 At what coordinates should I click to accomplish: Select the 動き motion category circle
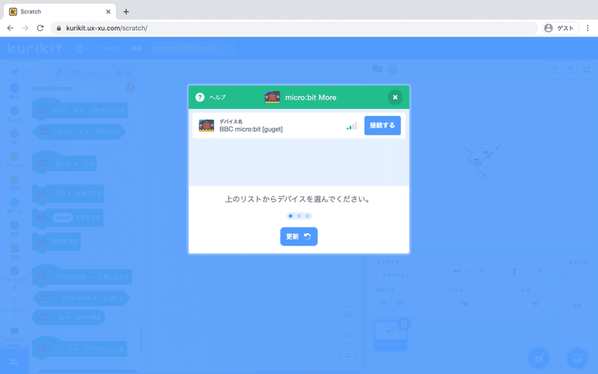[14, 88]
